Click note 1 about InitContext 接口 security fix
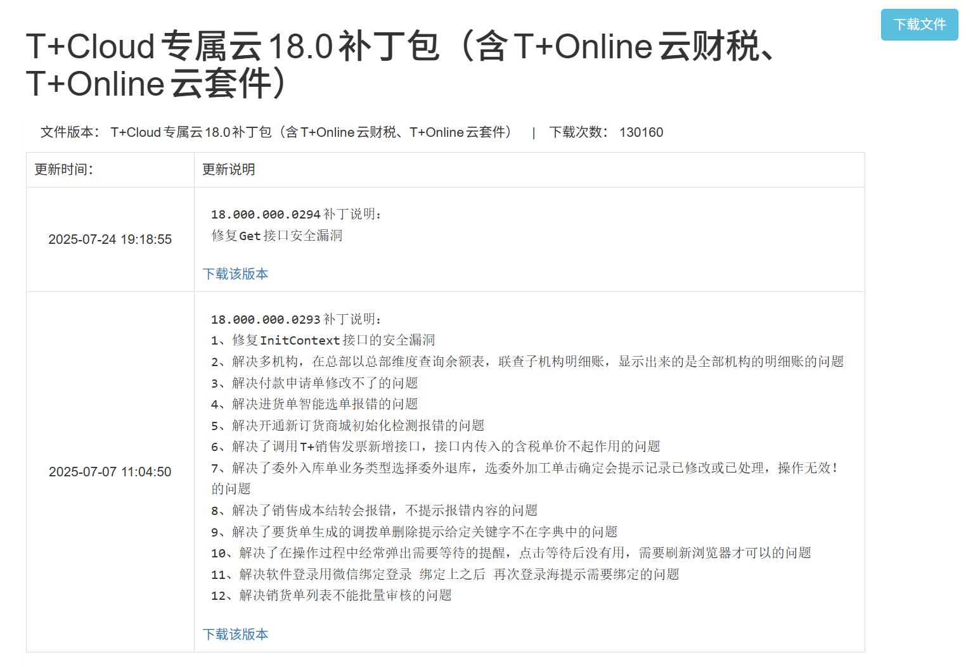This screenshot has width=973, height=667. (323, 340)
